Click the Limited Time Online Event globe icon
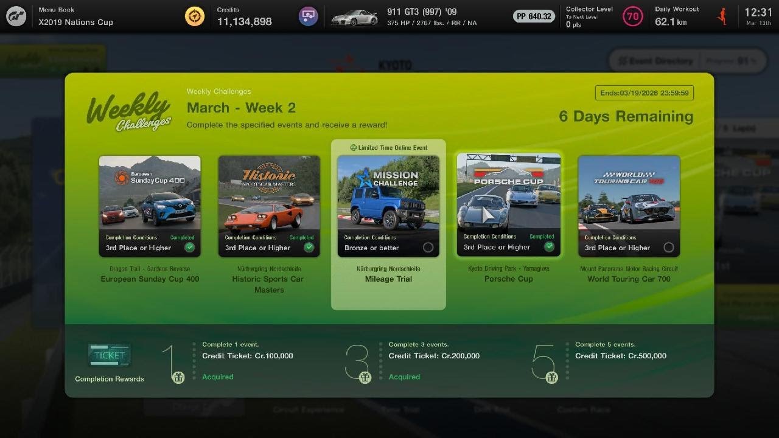 pos(354,148)
